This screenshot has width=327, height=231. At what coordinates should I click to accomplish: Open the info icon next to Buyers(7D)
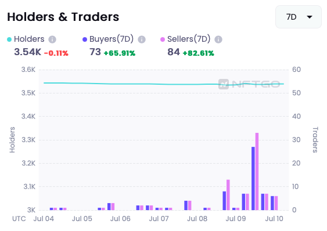142,39
